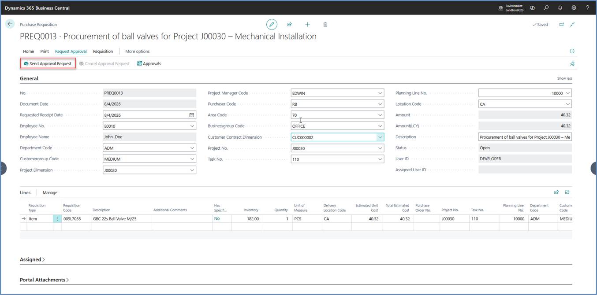597x295 pixels.
Task: Click Estimated Unit Cost column header
Action: click(366, 207)
